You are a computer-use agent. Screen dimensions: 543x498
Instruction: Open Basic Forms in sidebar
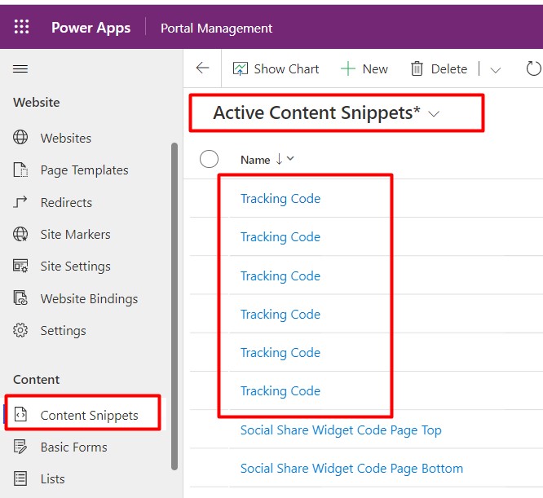73,447
